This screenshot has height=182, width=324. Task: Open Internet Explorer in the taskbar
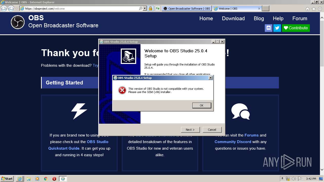[19, 179]
